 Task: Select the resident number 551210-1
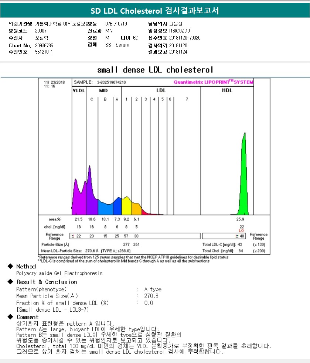[44, 52]
